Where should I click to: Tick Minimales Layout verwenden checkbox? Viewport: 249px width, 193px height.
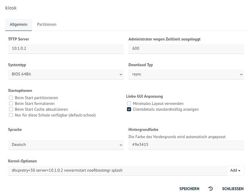(130, 103)
